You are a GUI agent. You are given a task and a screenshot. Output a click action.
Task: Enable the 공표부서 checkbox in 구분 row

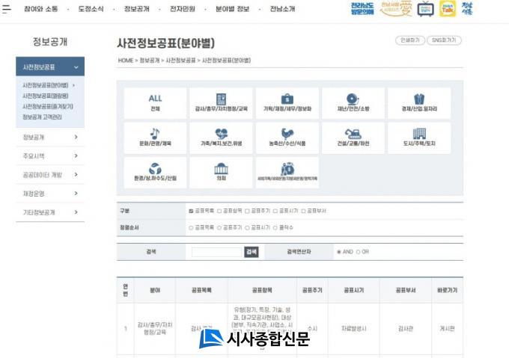pyautogui.click(x=304, y=212)
